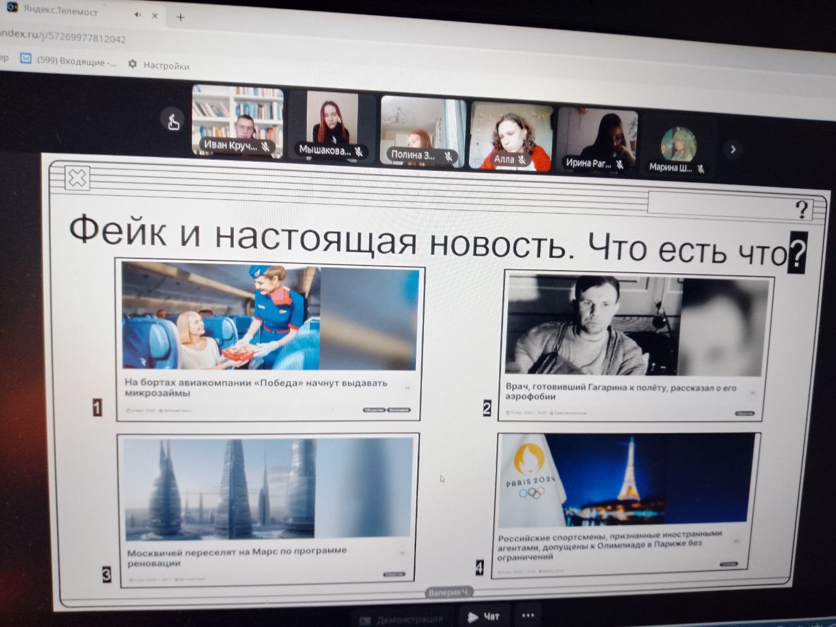Image resolution: width=836 pixels, height=627 pixels.
Task: Click the X close icon on the slide
Action: pos(77,178)
